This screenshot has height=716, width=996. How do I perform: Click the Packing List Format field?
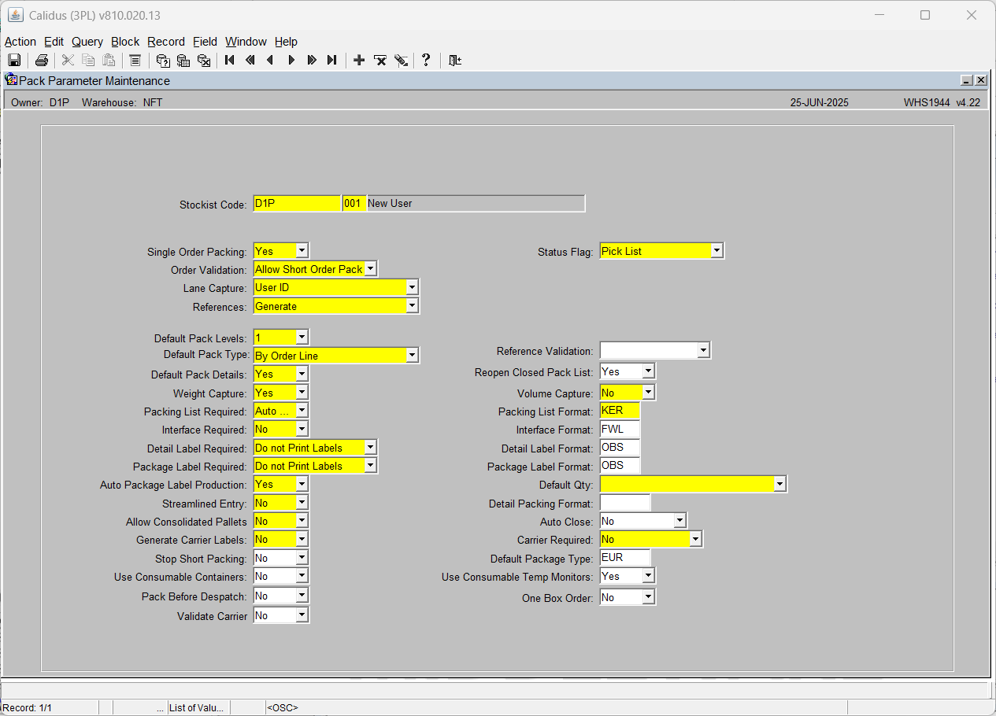pos(620,411)
